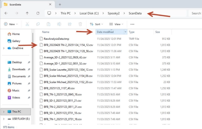This screenshot has height=129, width=202.
Task: Expand the OneDrive tree node
Action: (x=3, y=48)
